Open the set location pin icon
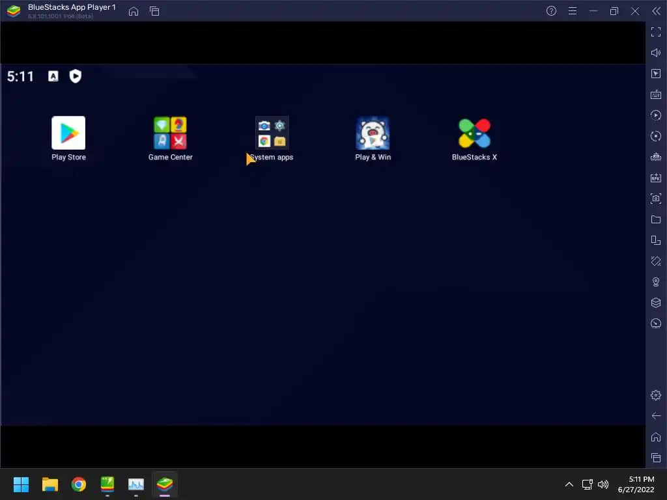Viewport: 667px width, 500px height. (656, 282)
